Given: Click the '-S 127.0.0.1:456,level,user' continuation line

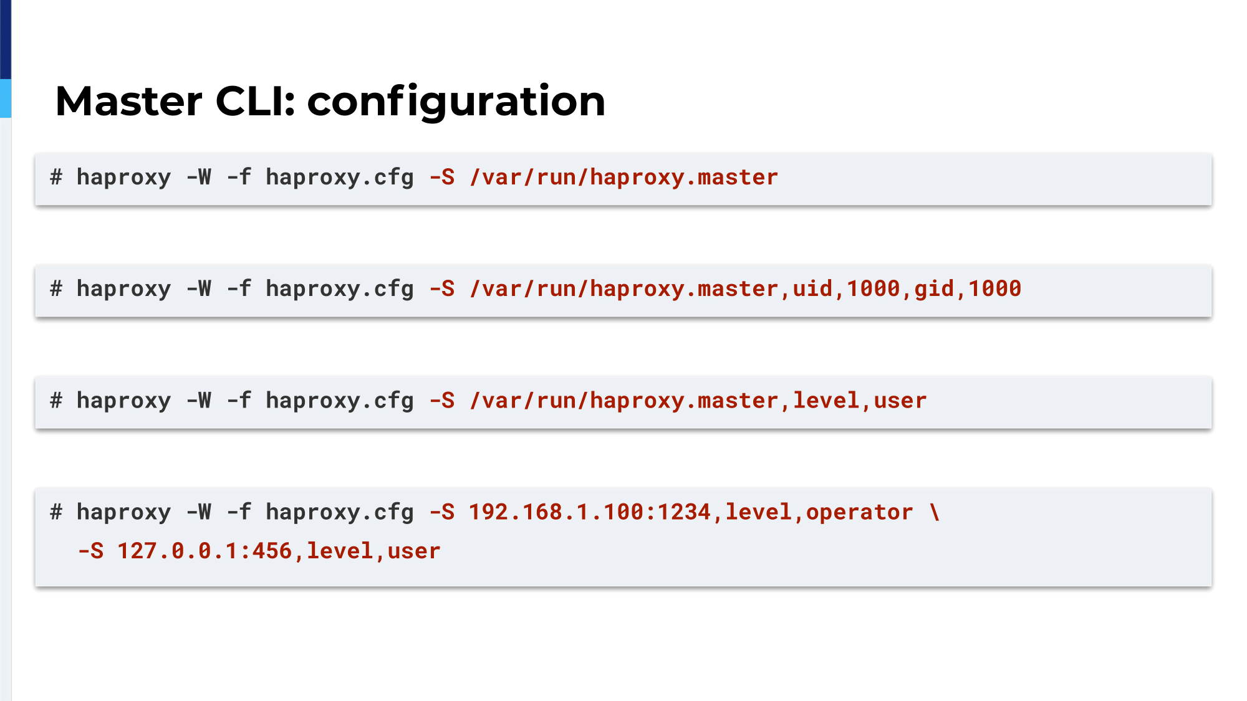Looking at the screenshot, I should (x=259, y=551).
